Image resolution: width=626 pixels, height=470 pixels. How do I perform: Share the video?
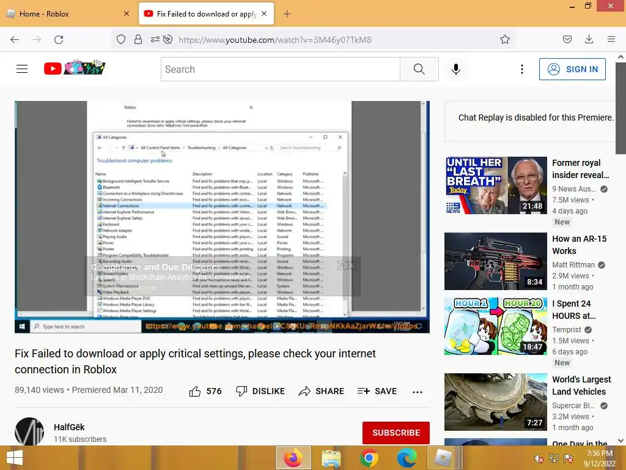click(322, 391)
